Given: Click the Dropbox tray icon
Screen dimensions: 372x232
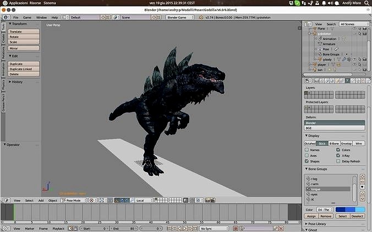Looking at the screenshot, I should click(291, 3).
